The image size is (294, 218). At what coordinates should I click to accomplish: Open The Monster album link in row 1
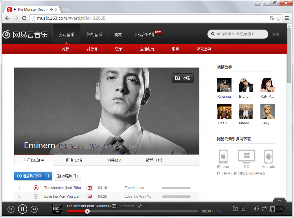click(135, 188)
